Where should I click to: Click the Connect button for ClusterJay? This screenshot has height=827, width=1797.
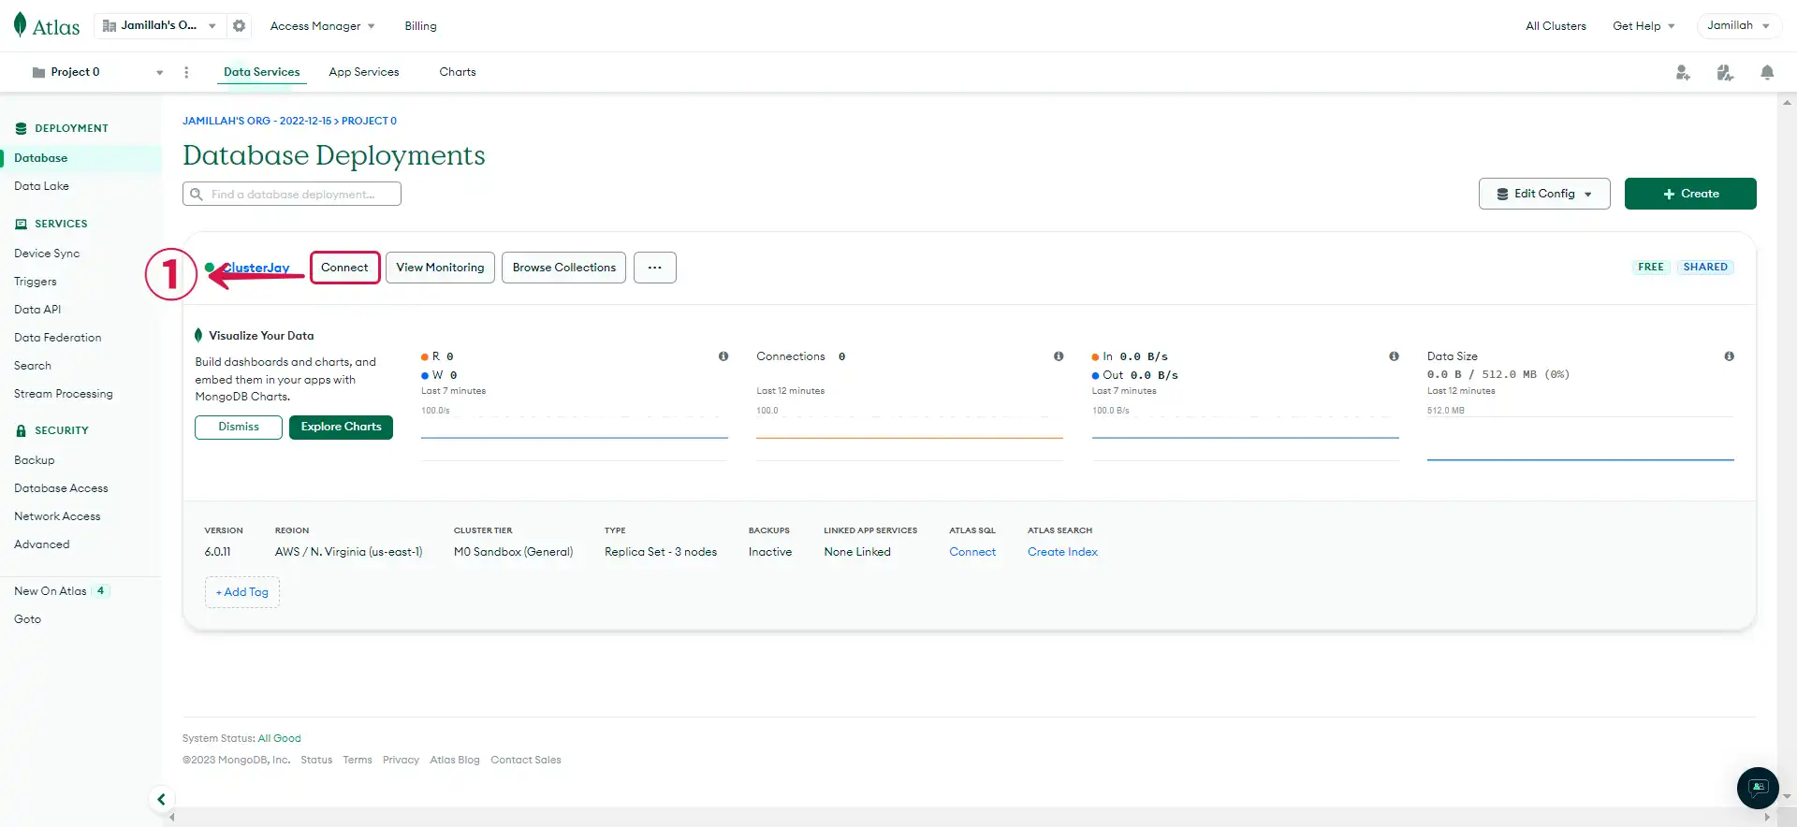click(x=344, y=268)
